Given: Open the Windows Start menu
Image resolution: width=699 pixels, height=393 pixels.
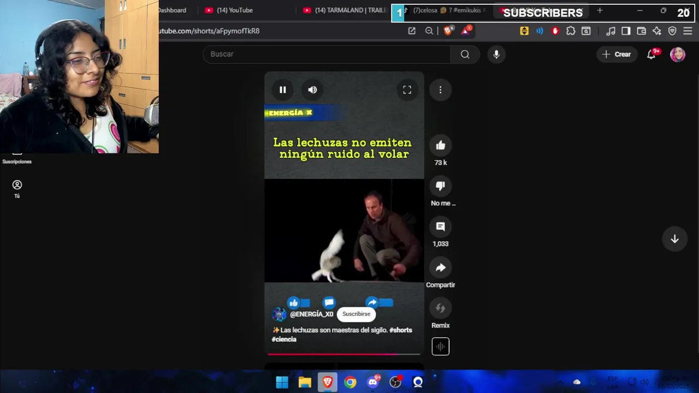Looking at the screenshot, I should click(x=282, y=382).
